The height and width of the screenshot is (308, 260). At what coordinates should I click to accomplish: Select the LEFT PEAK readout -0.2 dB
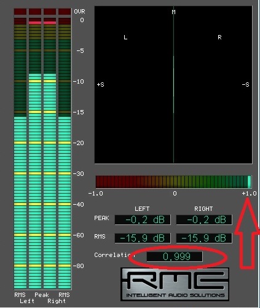143,220
